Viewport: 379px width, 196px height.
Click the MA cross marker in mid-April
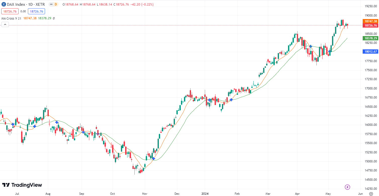coord(311,46)
